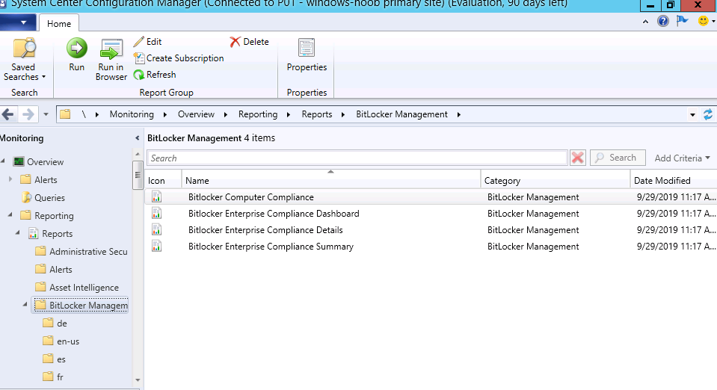Click into the Search input field
This screenshot has width=717, height=390.
point(357,158)
